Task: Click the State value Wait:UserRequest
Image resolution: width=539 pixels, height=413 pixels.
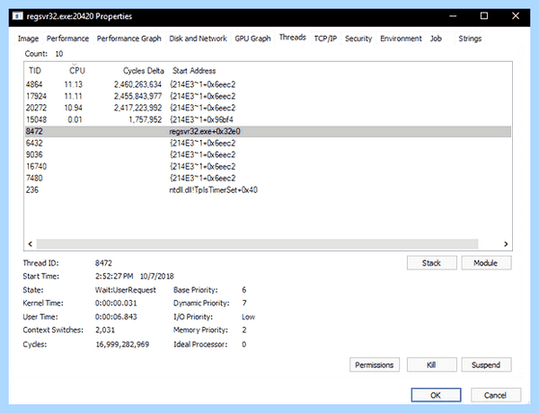Action: coord(126,290)
